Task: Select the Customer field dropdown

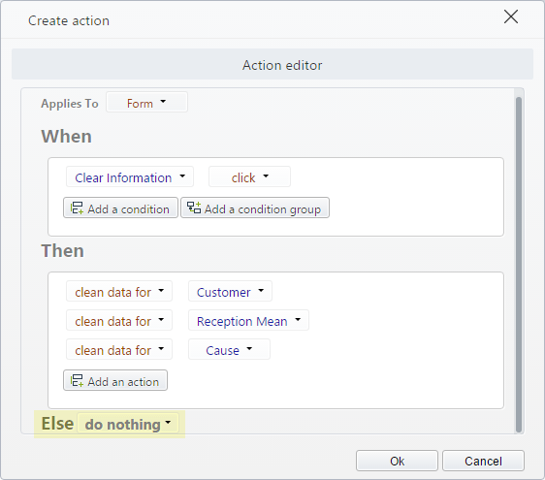Action: click(230, 292)
